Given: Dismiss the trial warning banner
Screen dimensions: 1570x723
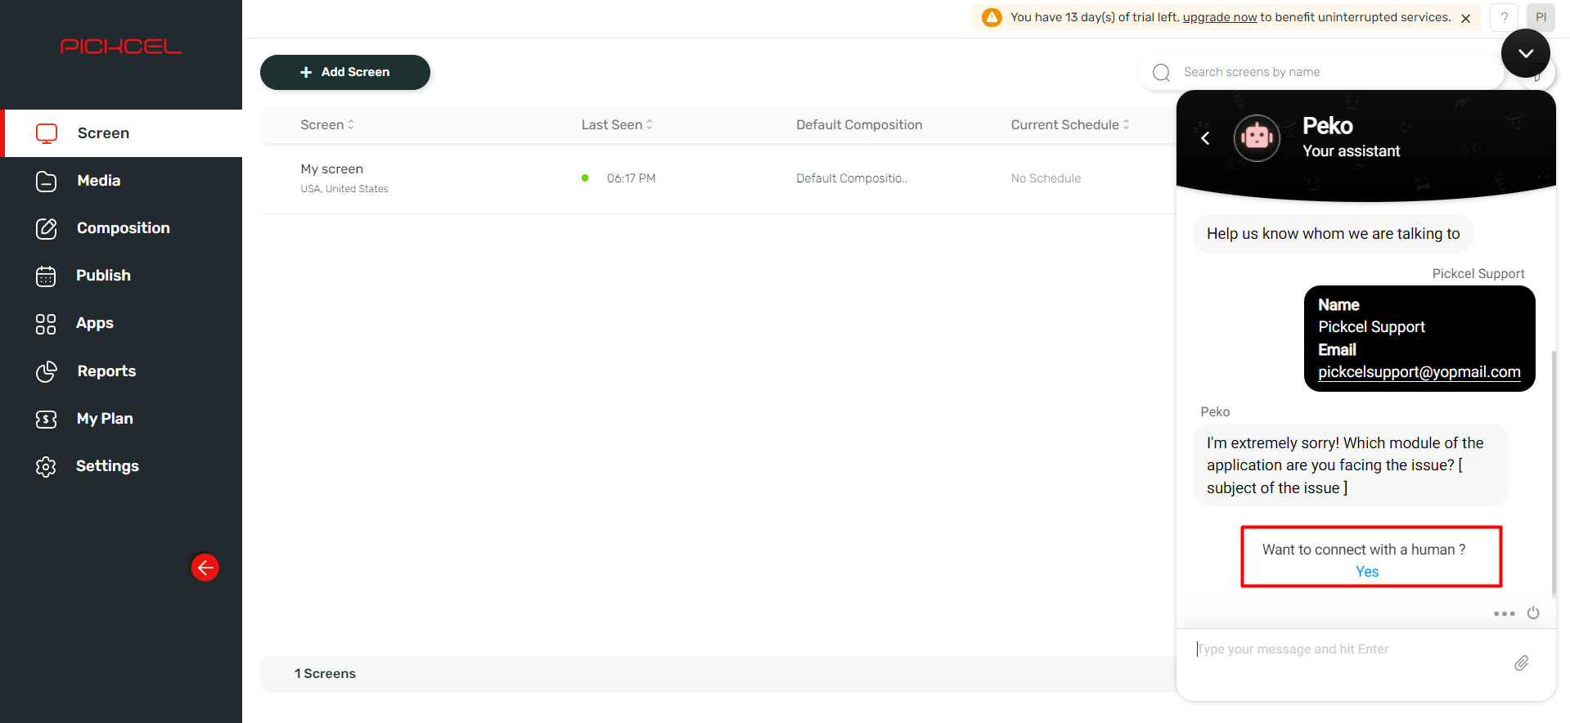Looking at the screenshot, I should tap(1465, 18).
